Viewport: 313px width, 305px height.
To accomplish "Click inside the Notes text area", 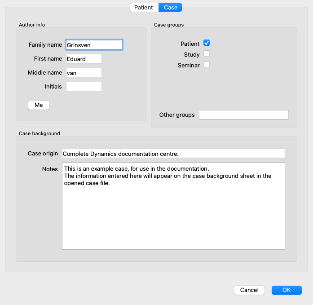I will (x=173, y=206).
